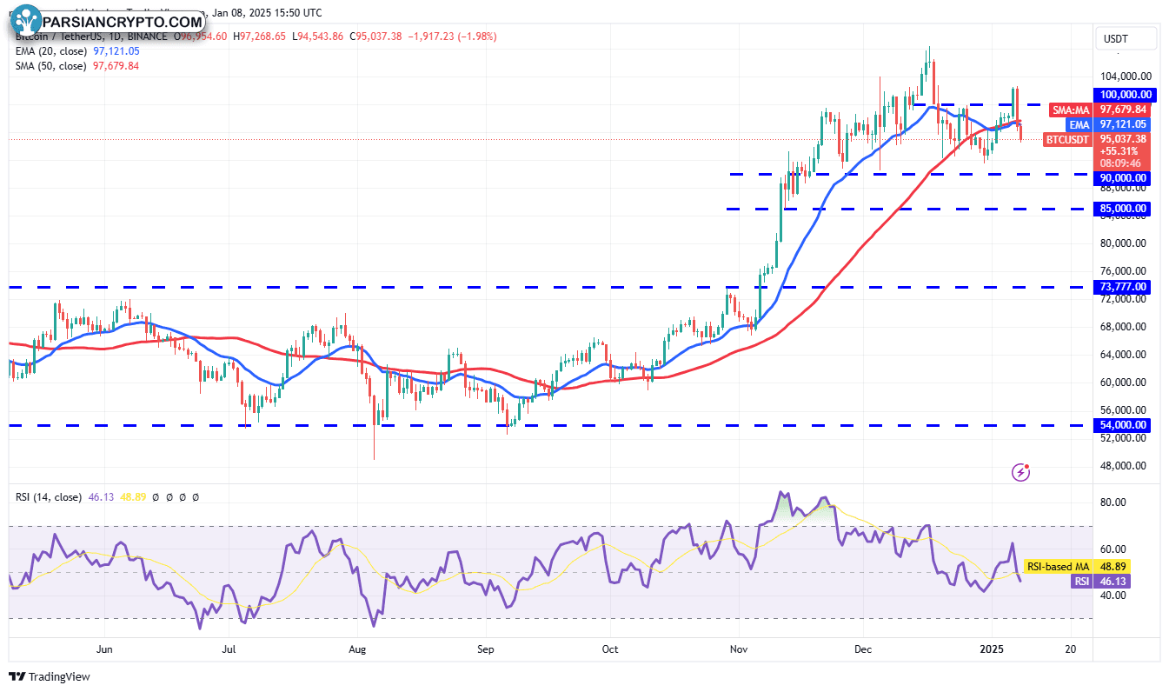Click the 54,000.00 price level label
Image resolution: width=1169 pixels, height=692 pixels.
click(1123, 425)
